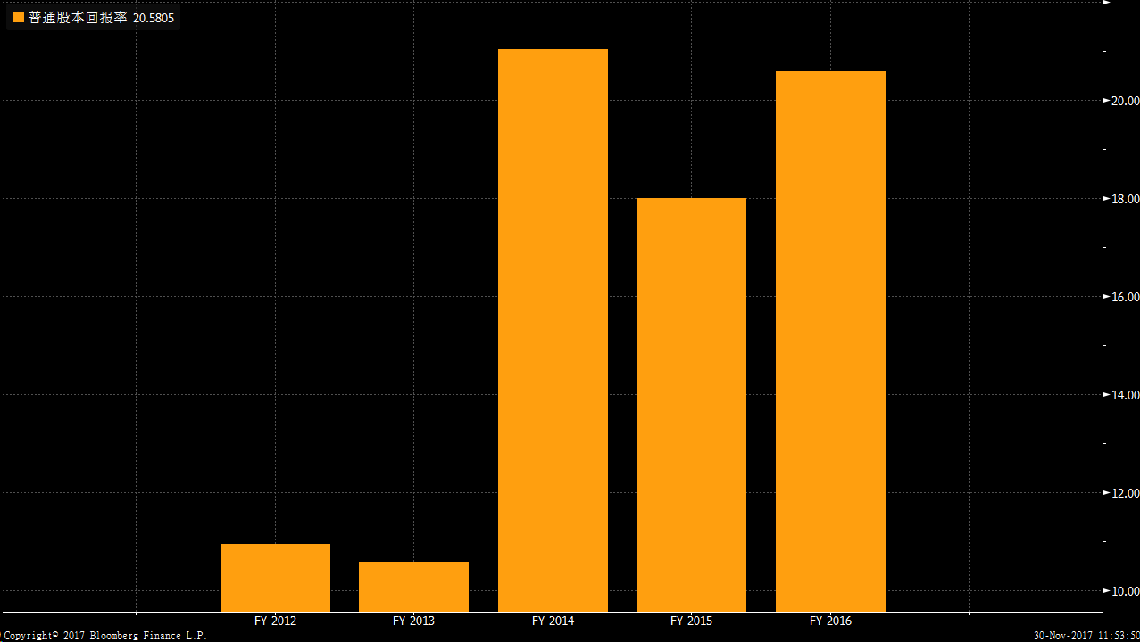Click the arrow marker atop the y-axis
Image resolution: width=1140 pixels, height=642 pixels.
click(x=1106, y=4)
